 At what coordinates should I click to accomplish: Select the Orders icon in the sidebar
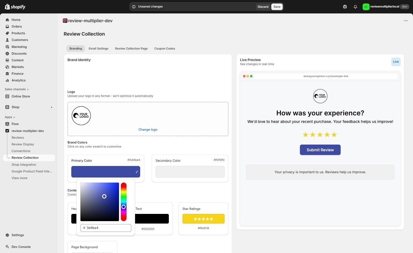[x=8, y=26]
